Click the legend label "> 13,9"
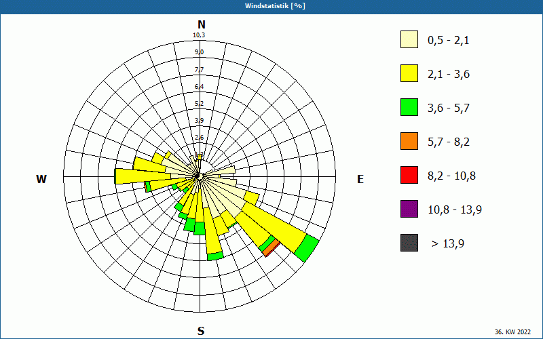543x339 pixels. coord(448,244)
